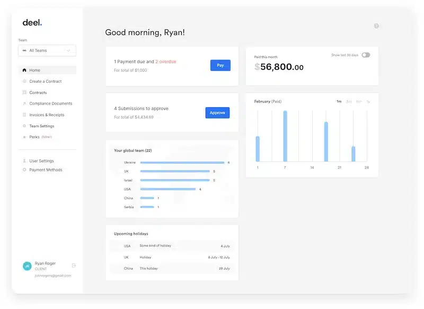The image size is (424, 309).
Task: Click the help question-mark icon top right
Action: pyautogui.click(x=376, y=25)
